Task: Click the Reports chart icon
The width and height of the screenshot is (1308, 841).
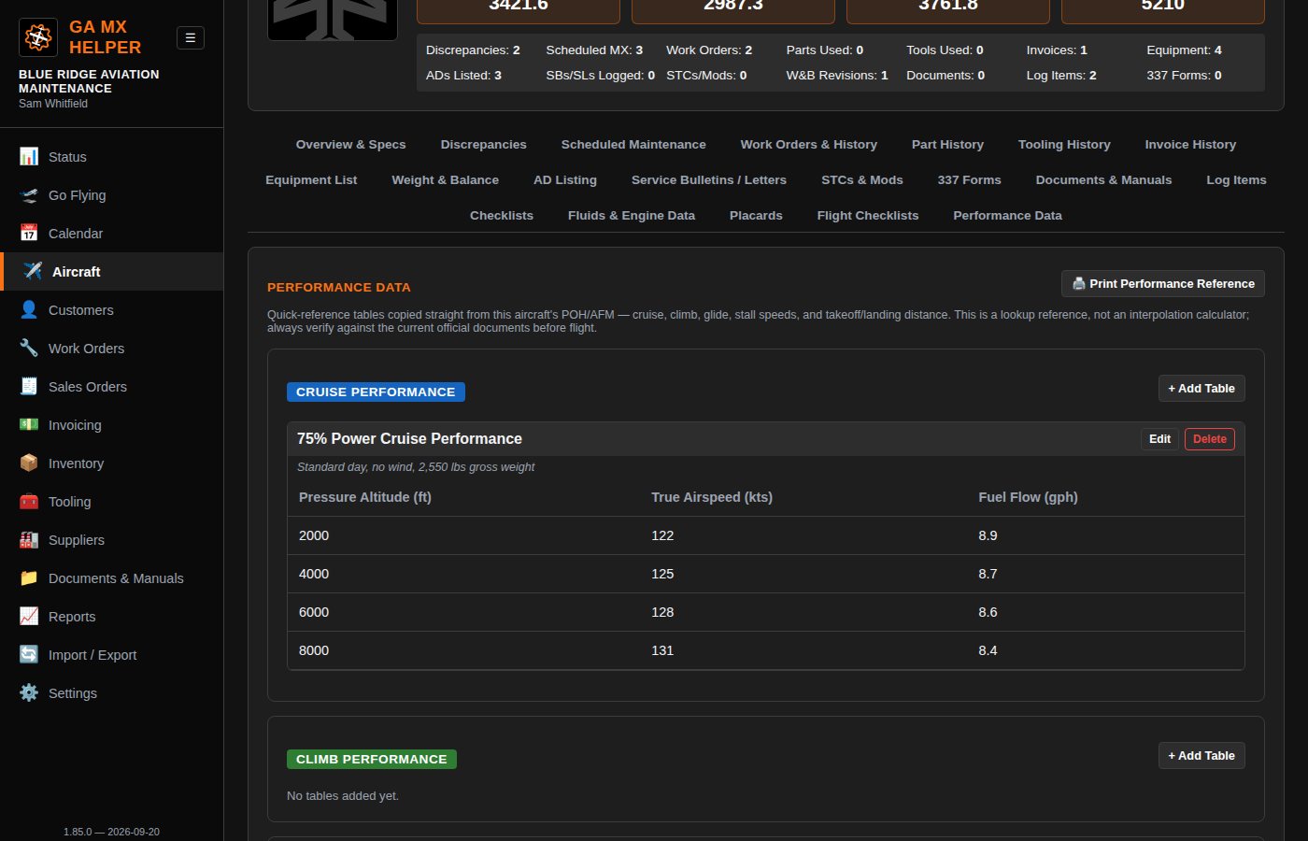Action: [29, 616]
